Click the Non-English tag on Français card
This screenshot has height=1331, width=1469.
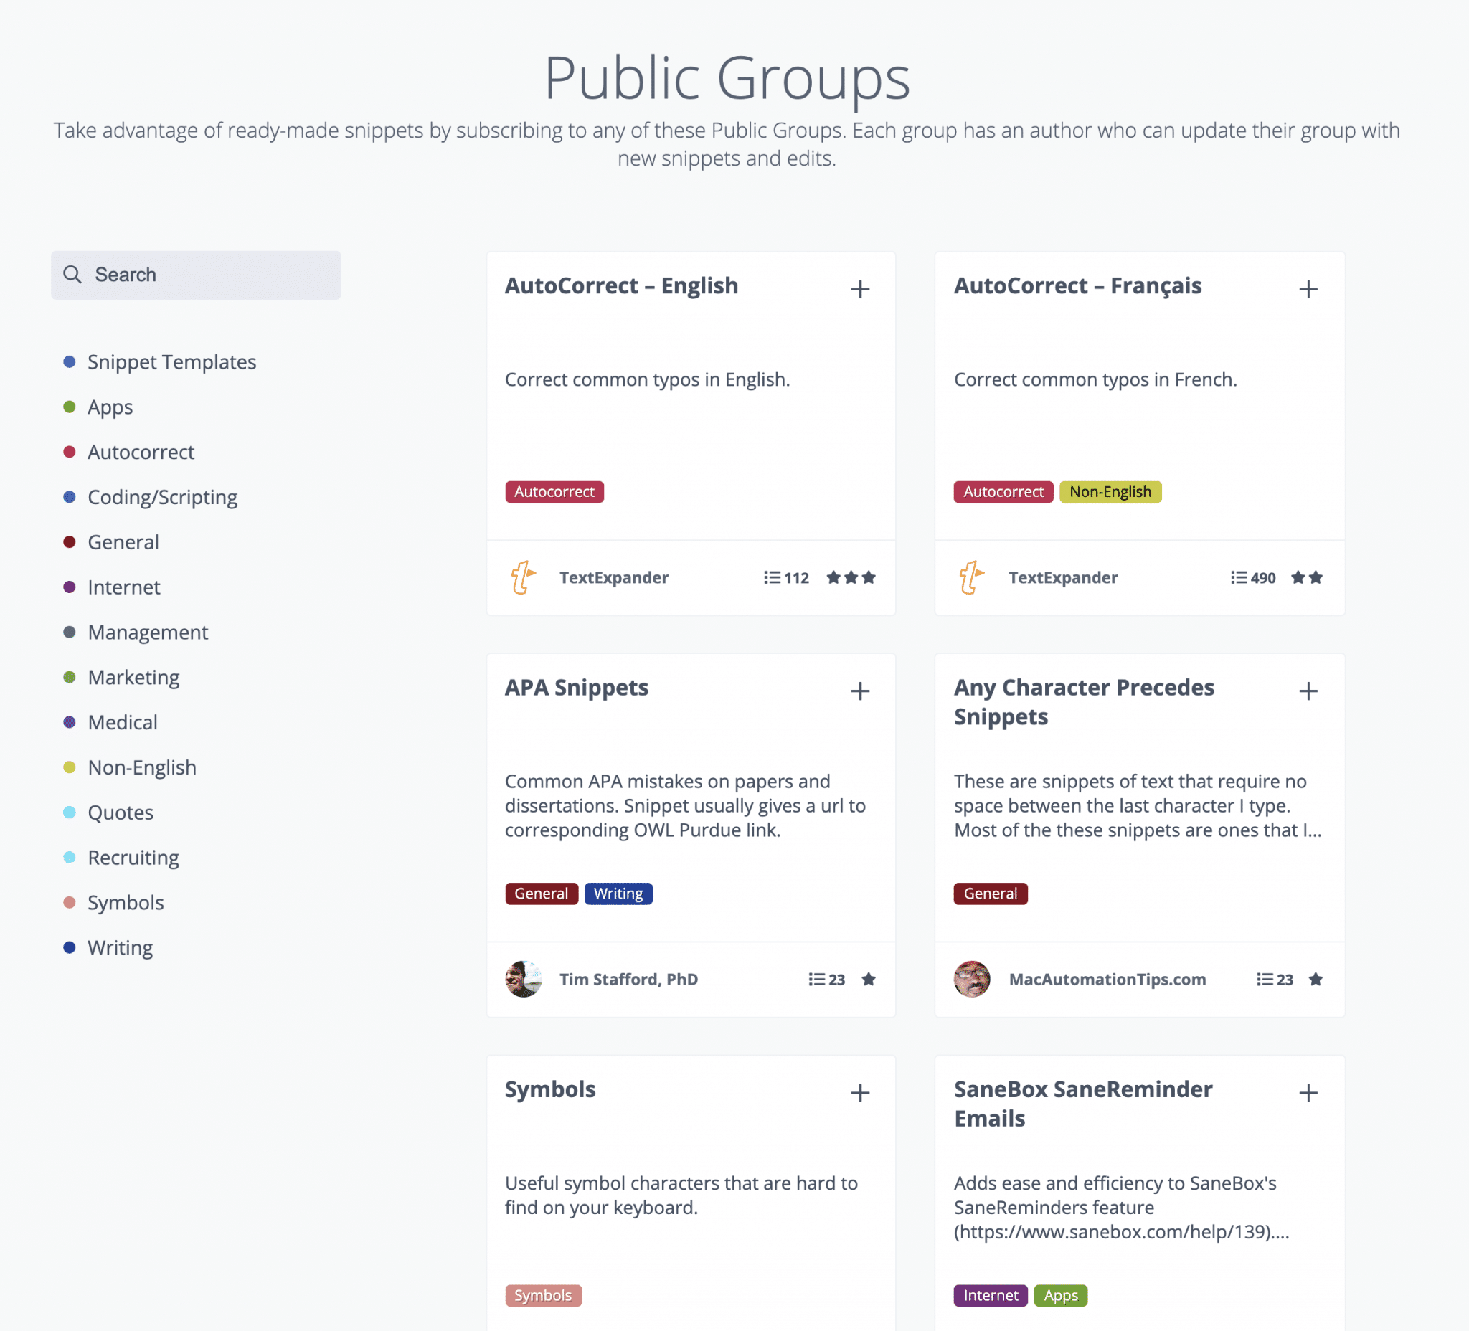coord(1110,492)
